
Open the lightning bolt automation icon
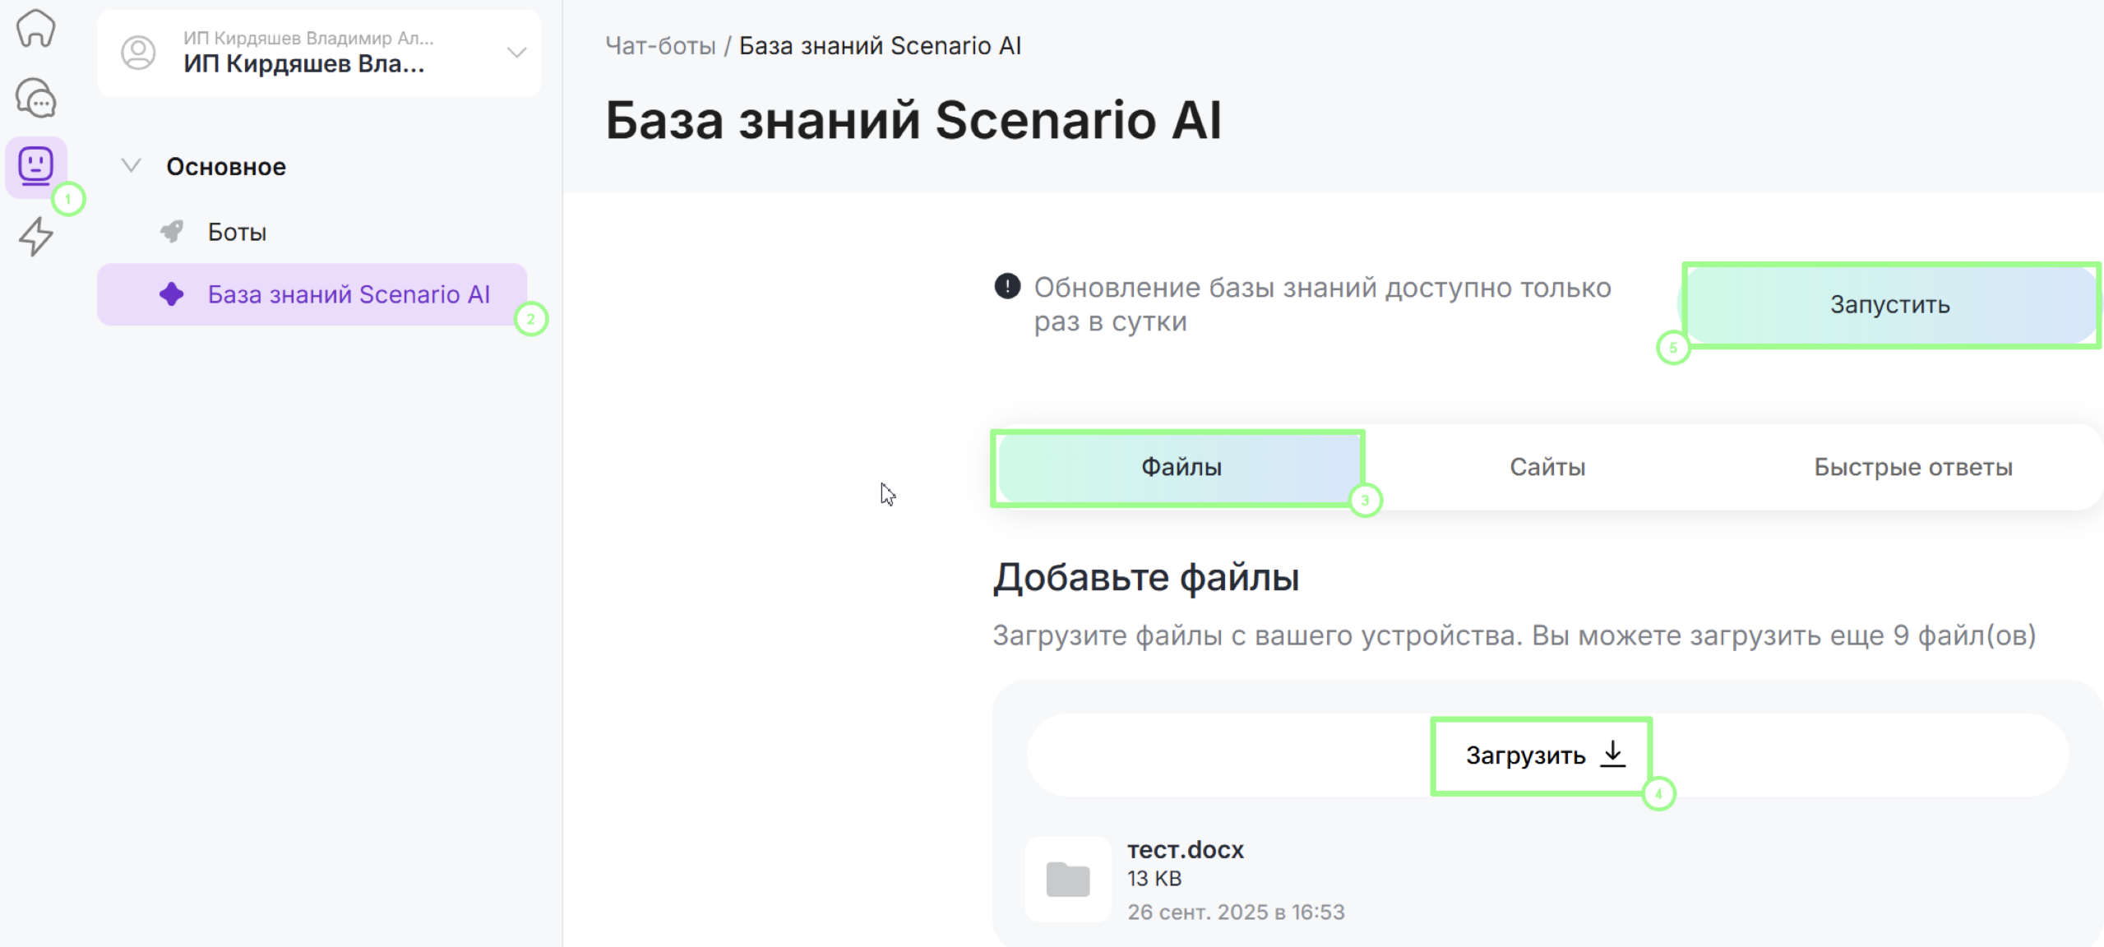[x=35, y=237]
